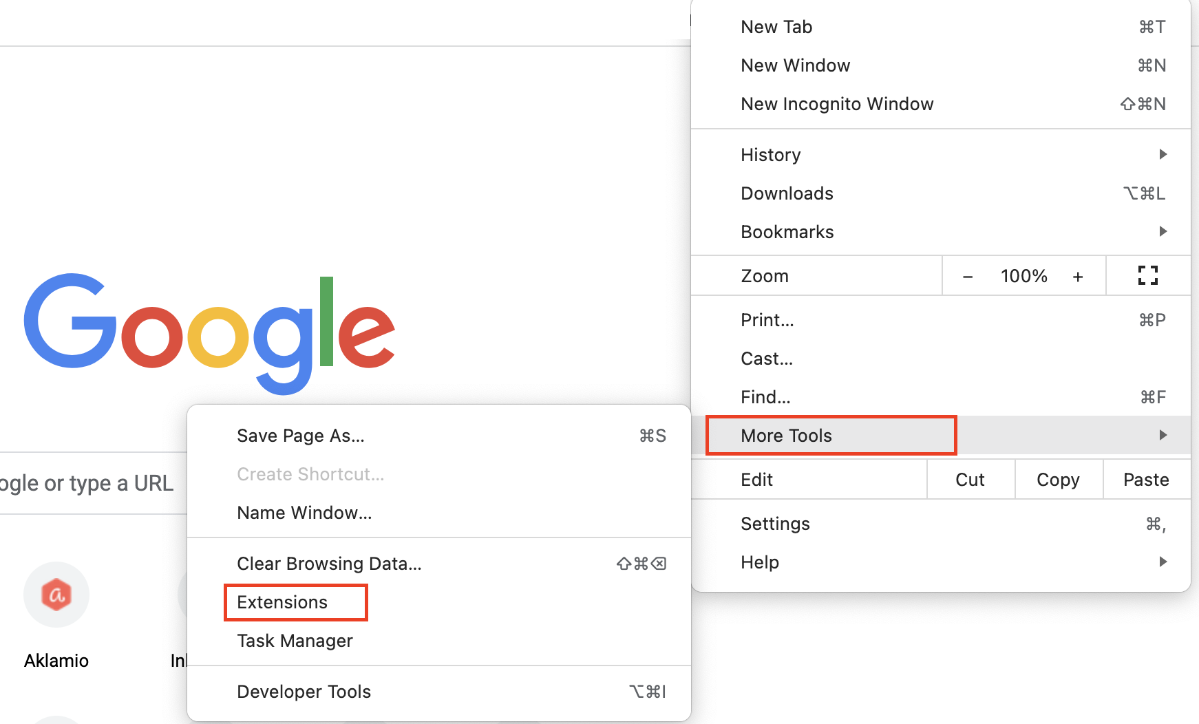The image size is (1199, 724).
Task: Choose Cast… from the menu
Action: [x=941, y=359]
